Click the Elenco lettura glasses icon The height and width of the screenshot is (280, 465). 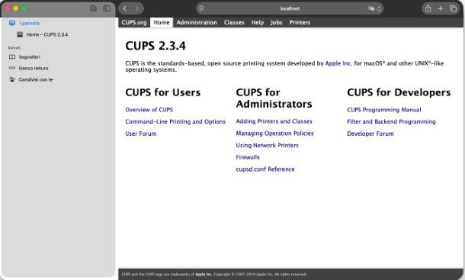(12, 68)
